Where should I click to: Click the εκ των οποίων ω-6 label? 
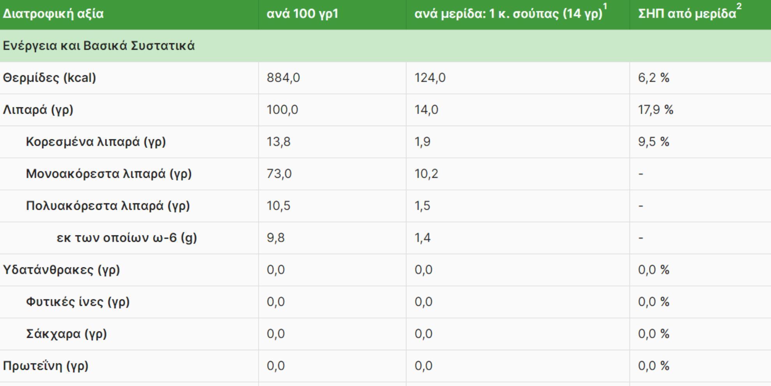127,237
